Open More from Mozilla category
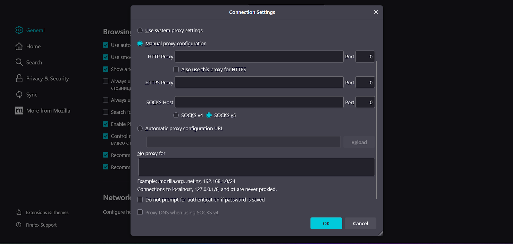 pyautogui.click(x=48, y=110)
